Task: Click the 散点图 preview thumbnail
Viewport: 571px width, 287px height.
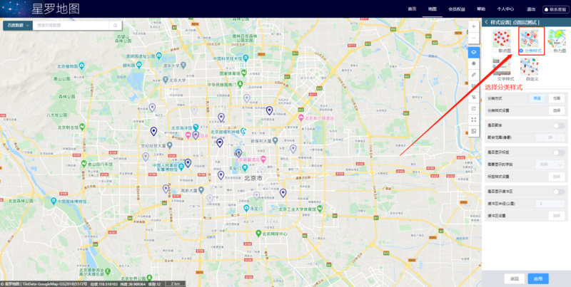Action: click(x=502, y=38)
